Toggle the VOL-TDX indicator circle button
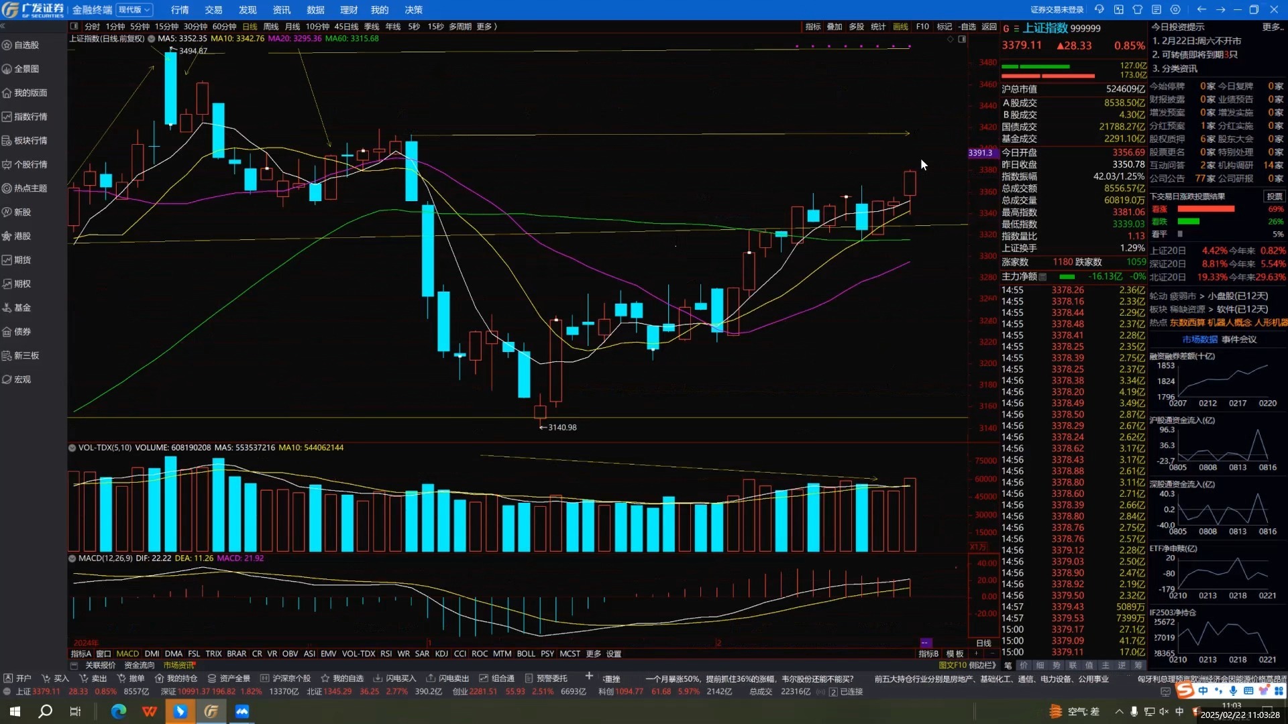 pyautogui.click(x=72, y=448)
